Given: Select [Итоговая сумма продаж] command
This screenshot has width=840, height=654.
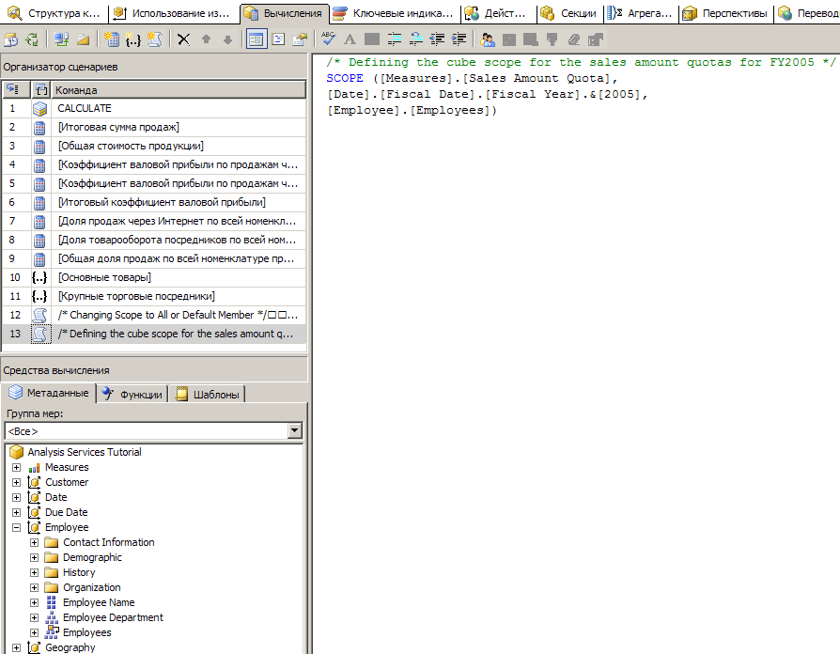Looking at the screenshot, I should [x=154, y=127].
